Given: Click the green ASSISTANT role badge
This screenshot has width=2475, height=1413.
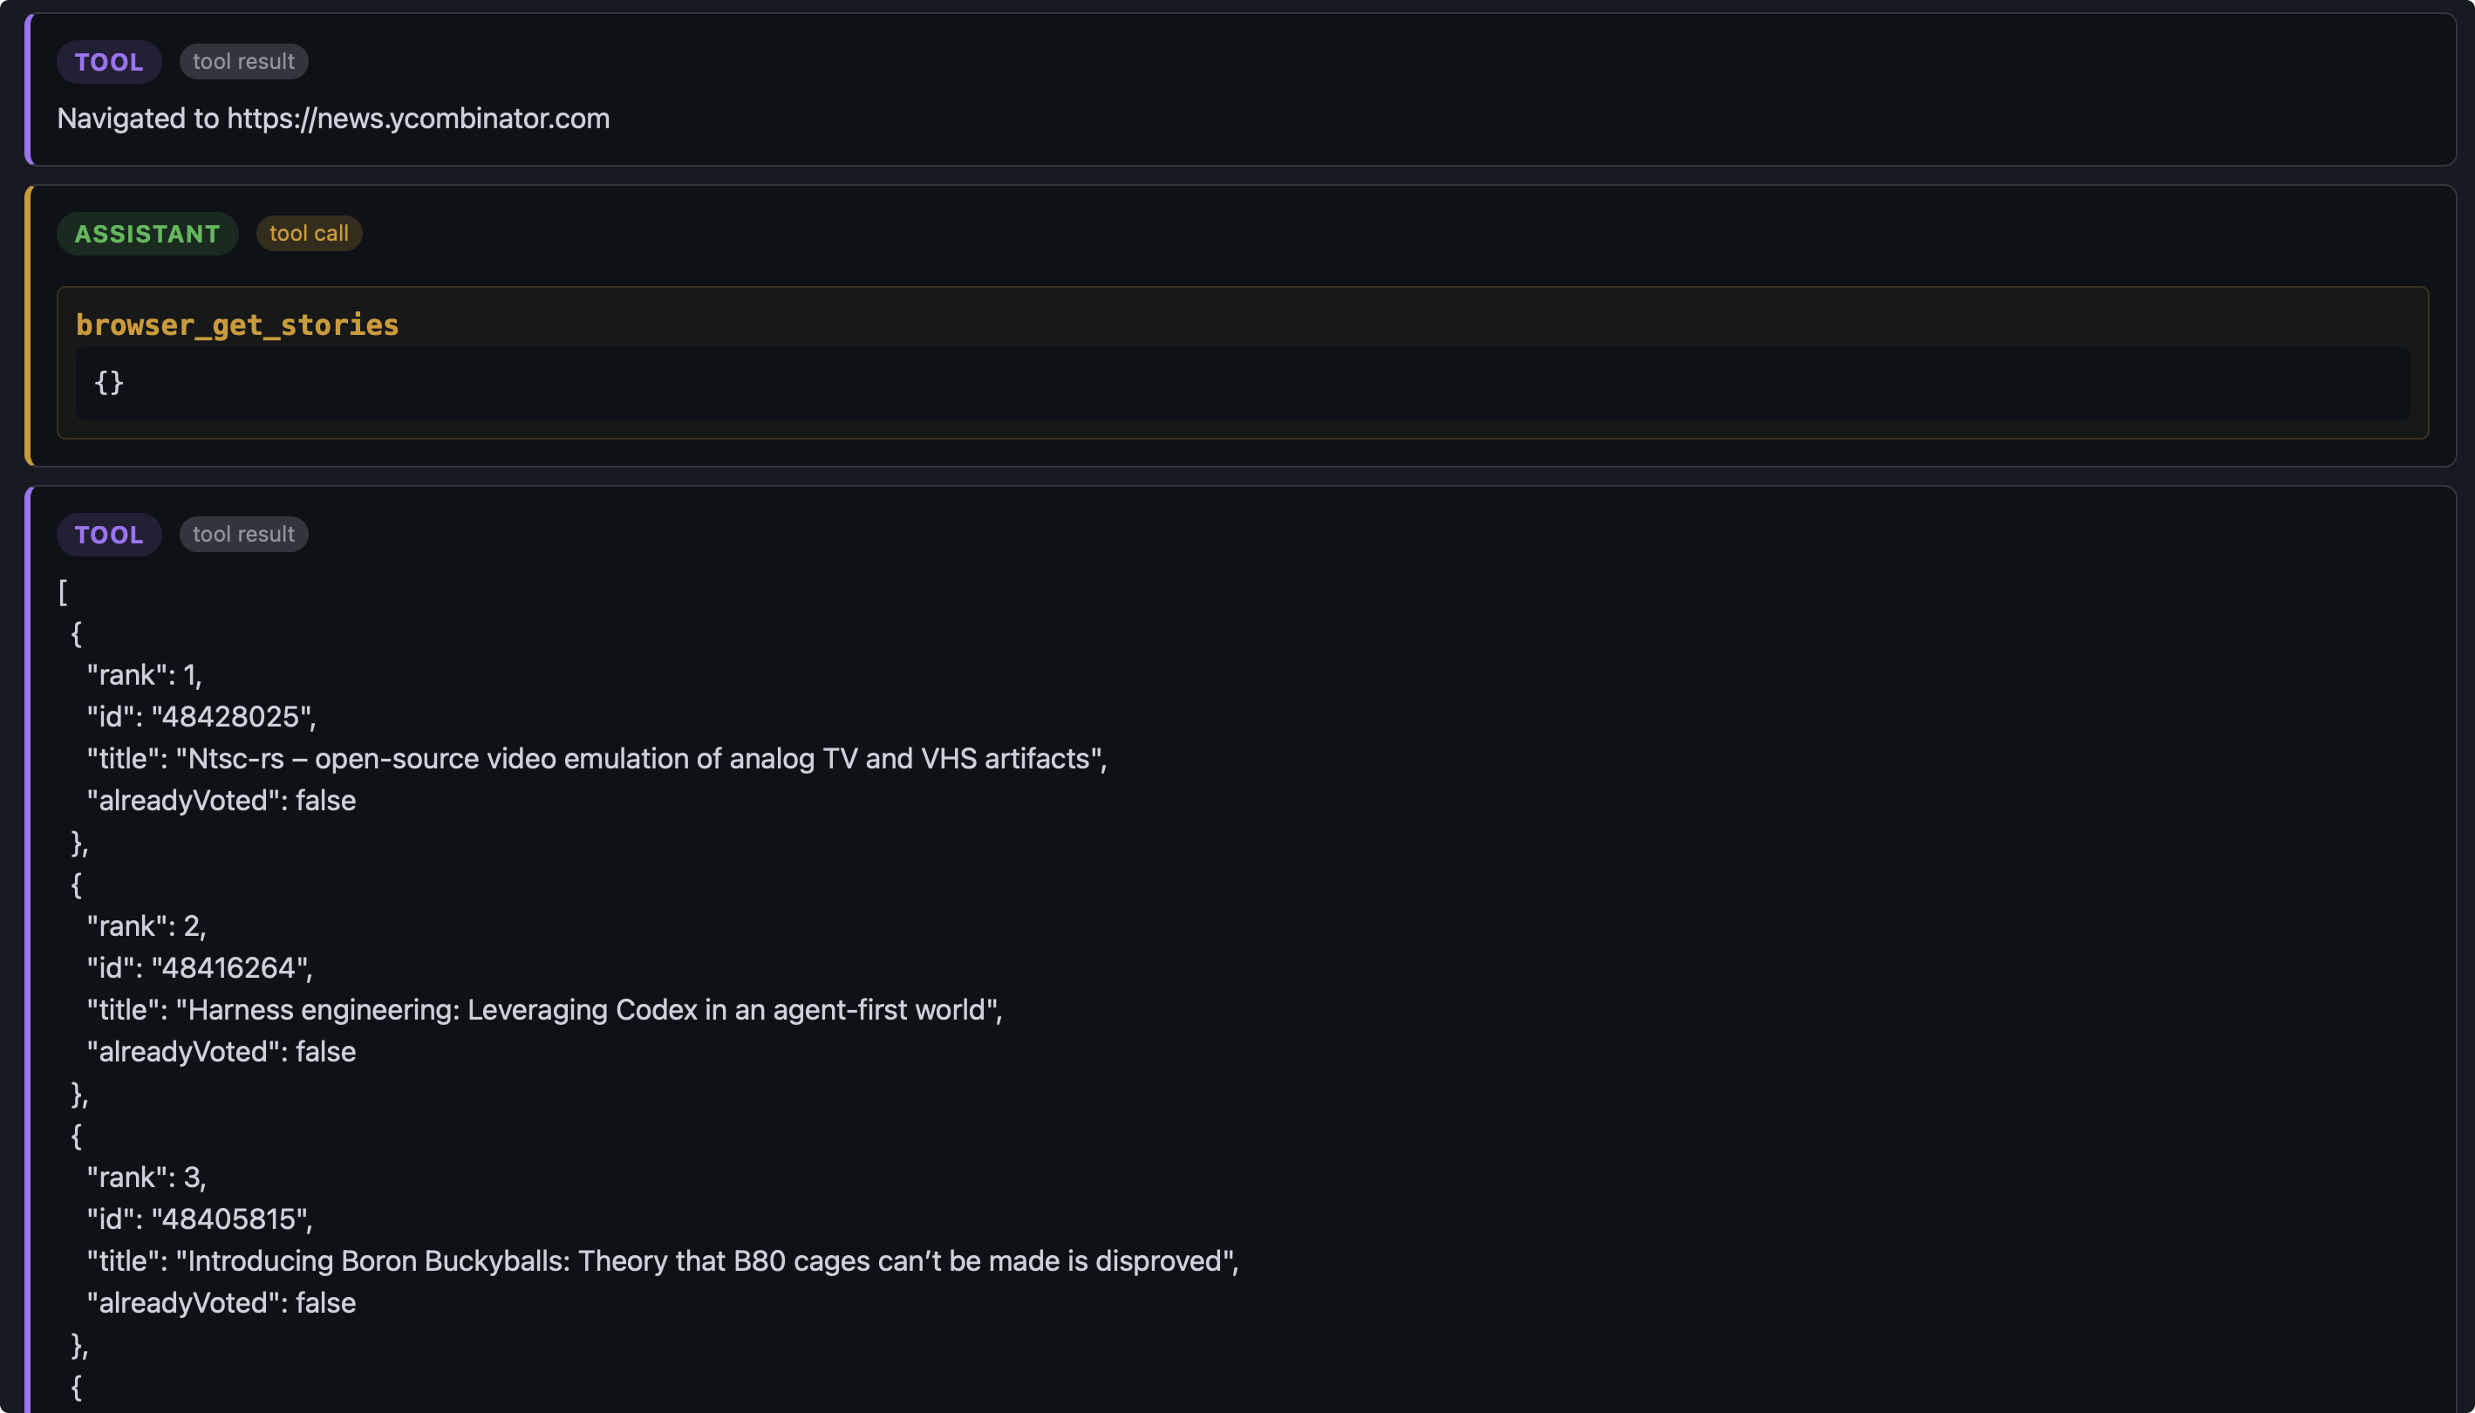Looking at the screenshot, I should click(147, 234).
